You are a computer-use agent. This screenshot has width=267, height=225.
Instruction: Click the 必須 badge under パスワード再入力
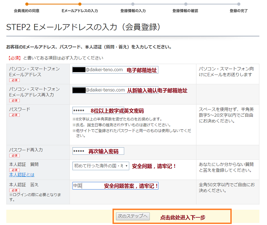tap(14, 156)
